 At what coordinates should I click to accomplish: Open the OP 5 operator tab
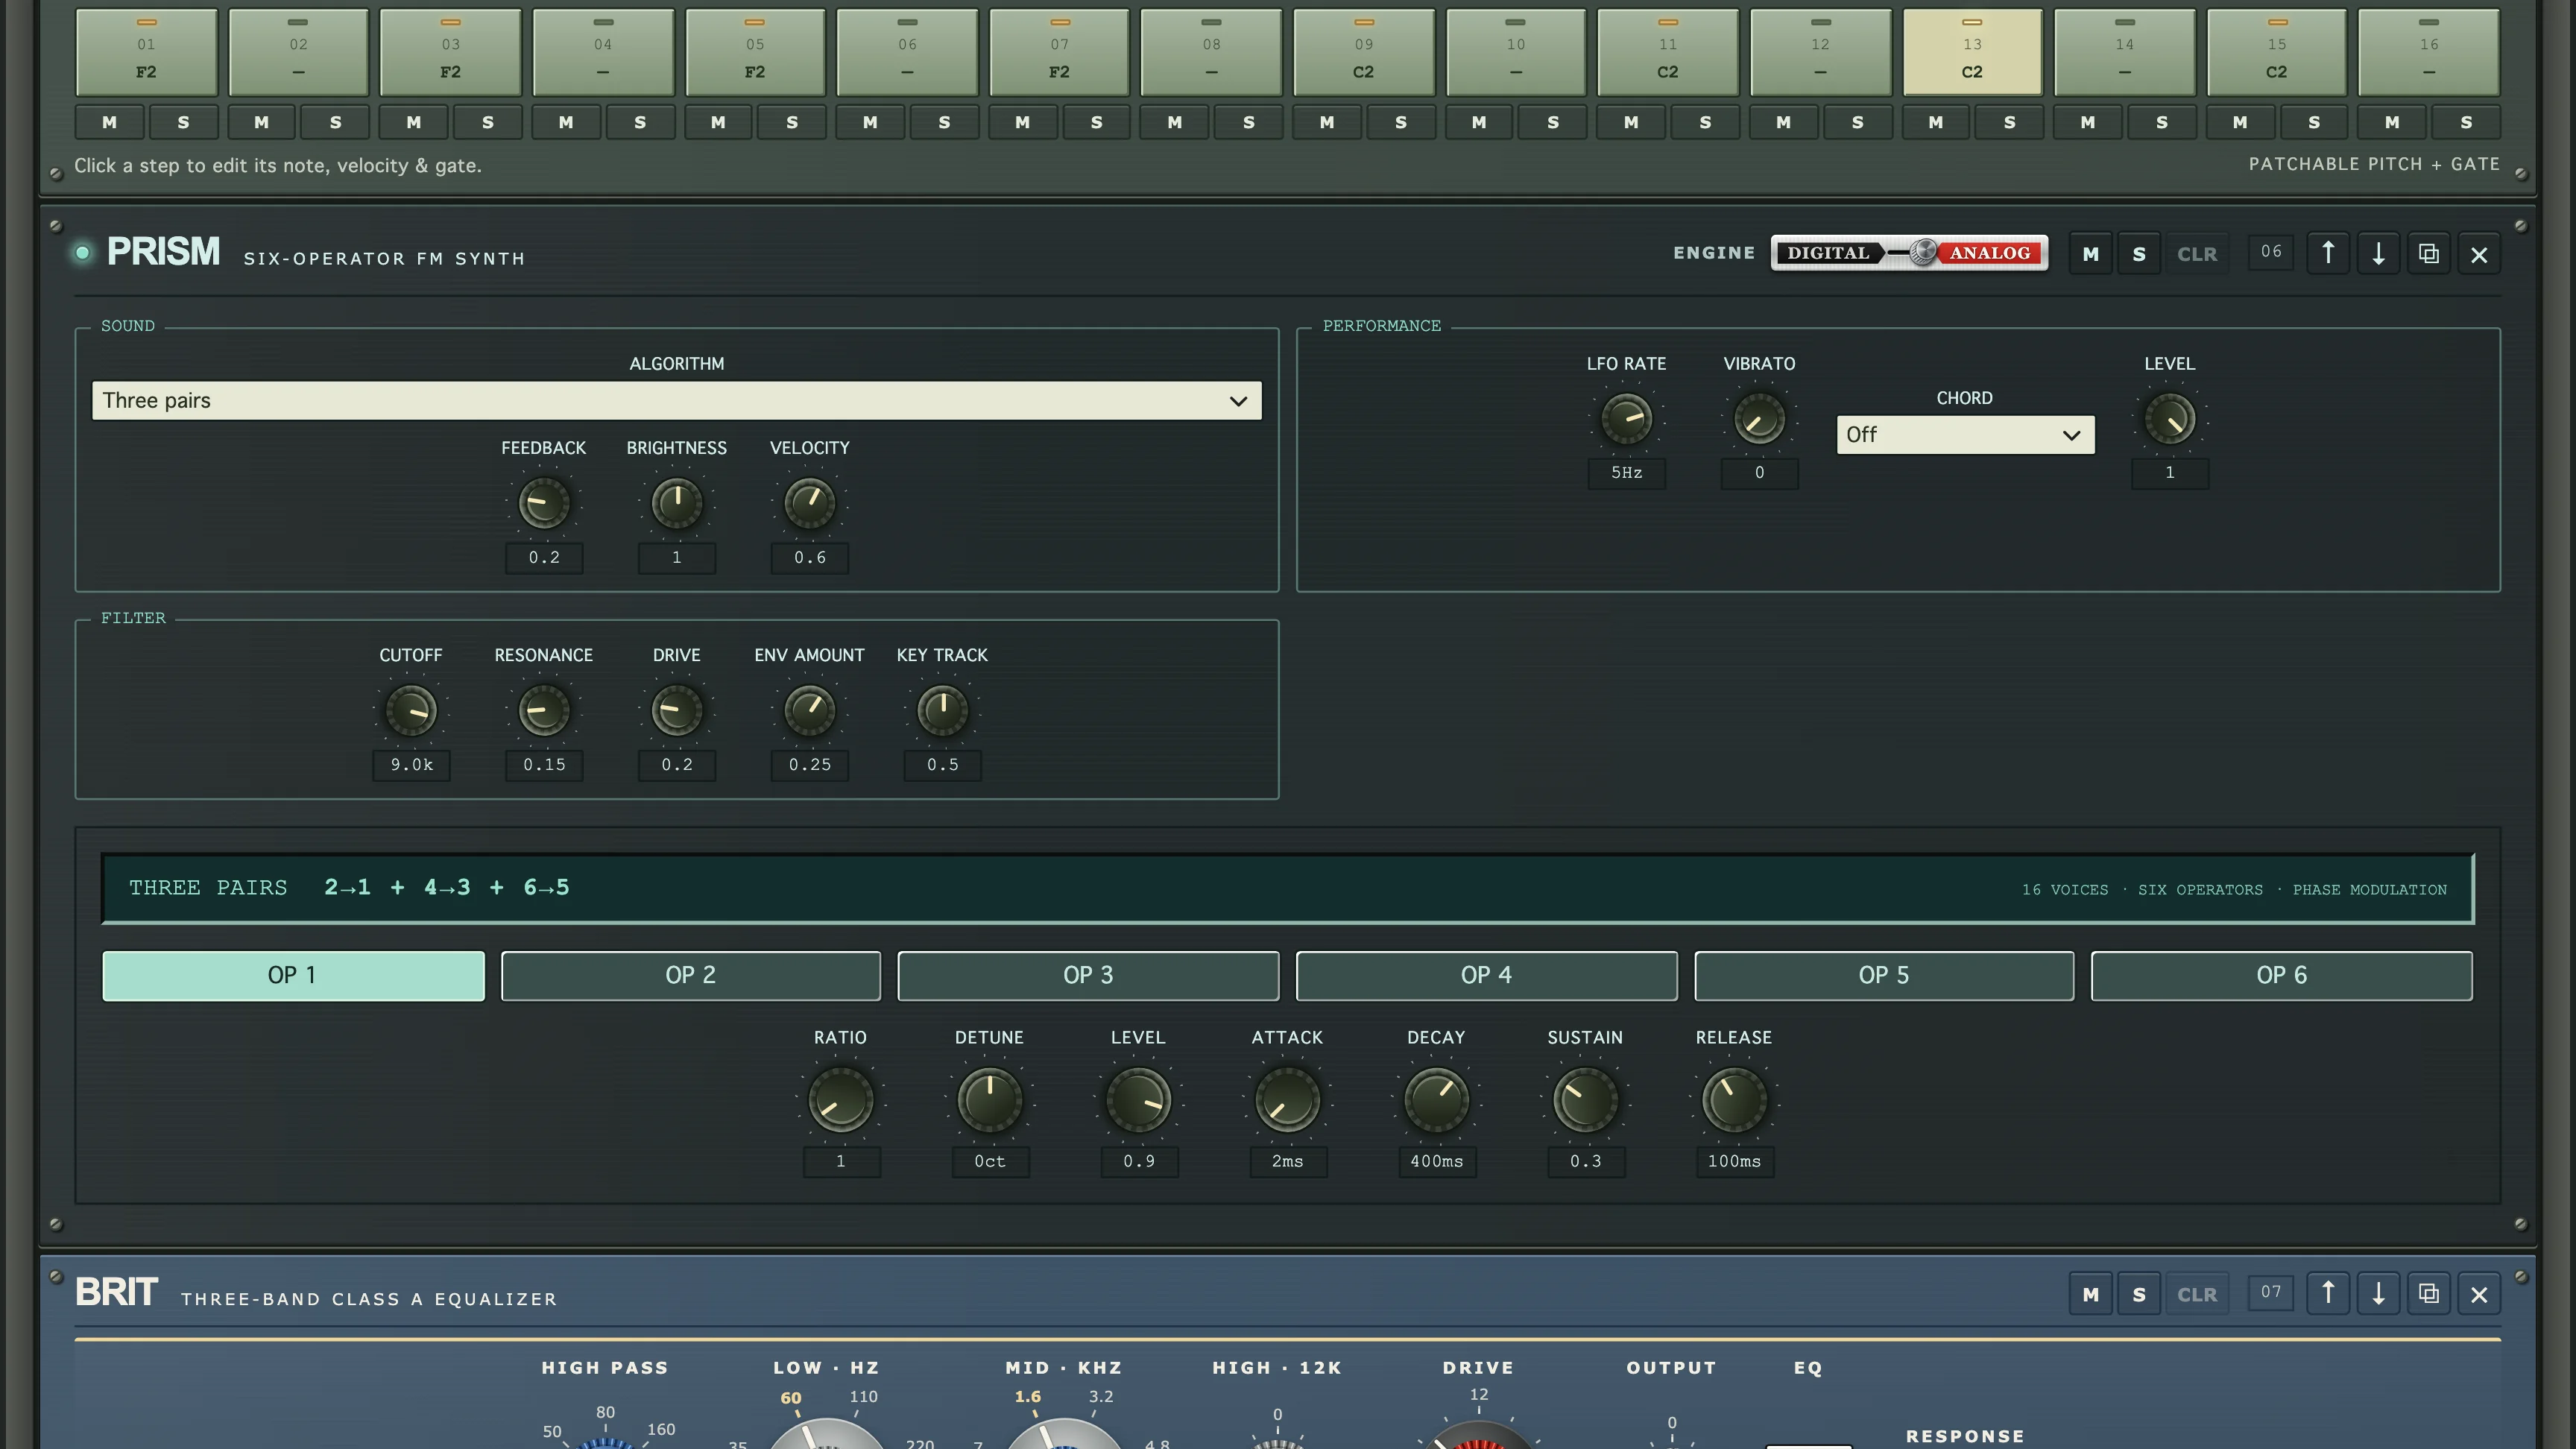[1884, 975]
